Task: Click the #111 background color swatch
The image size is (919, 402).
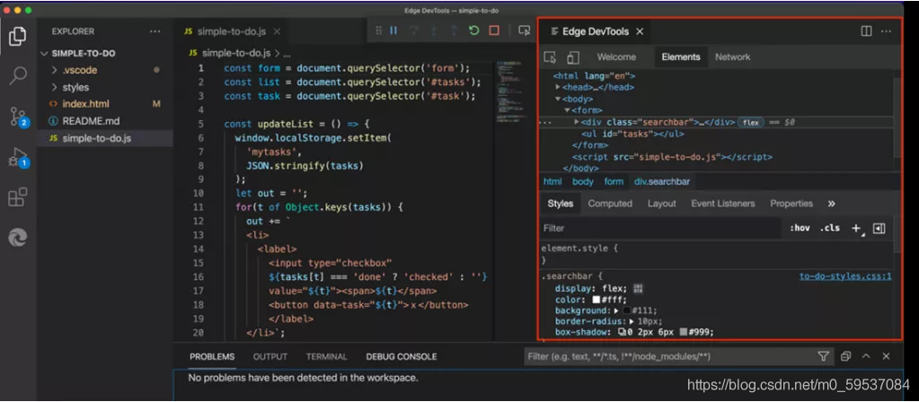Action: coord(626,310)
